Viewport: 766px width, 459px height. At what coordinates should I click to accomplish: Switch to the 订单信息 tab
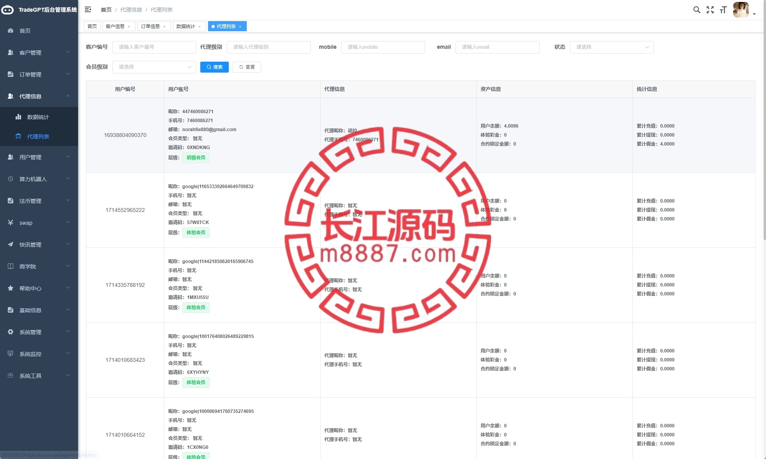pos(154,27)
